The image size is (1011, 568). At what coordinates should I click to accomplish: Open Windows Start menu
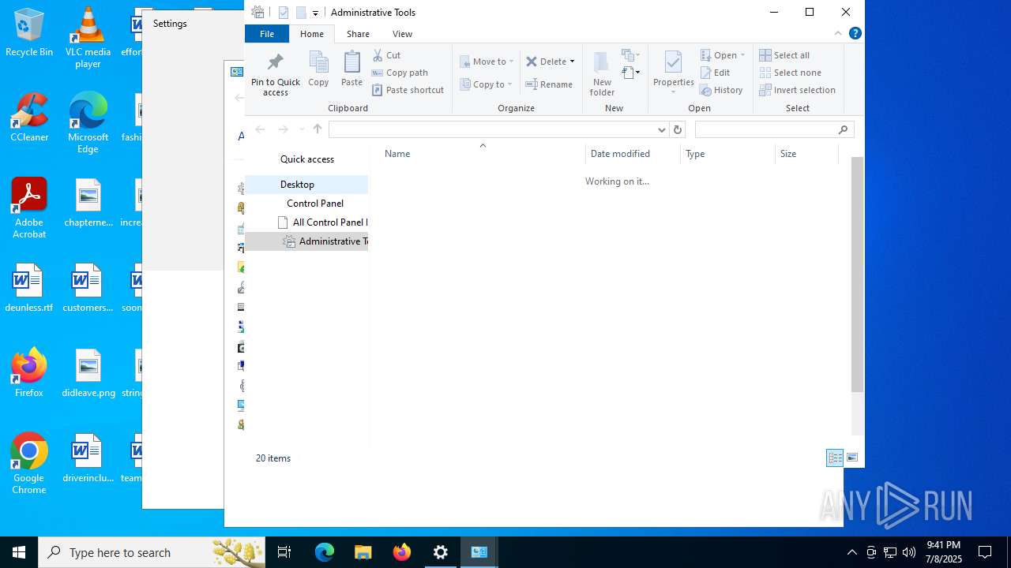click(19, 552)
